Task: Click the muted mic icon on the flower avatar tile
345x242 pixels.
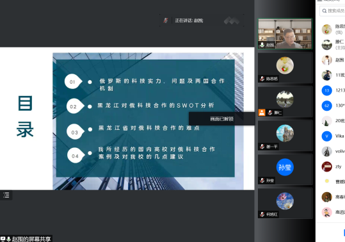Action: (x=262, y=214)
